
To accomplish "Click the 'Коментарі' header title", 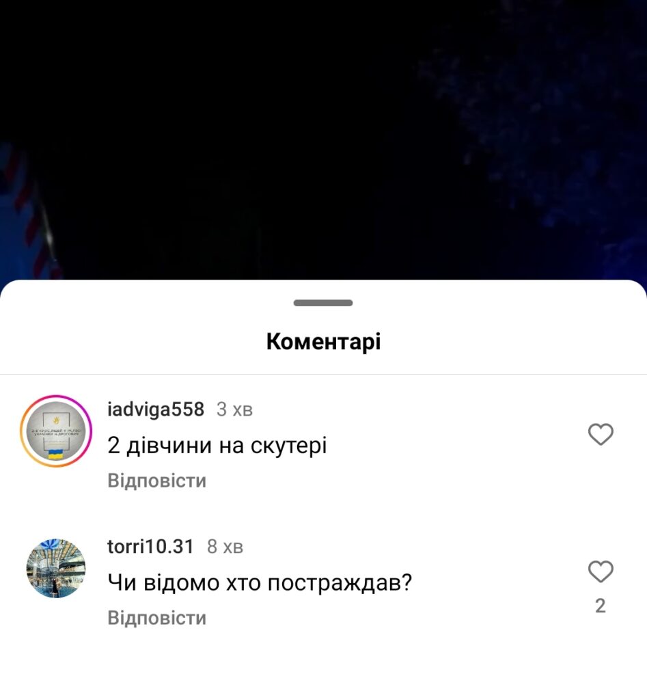I will [x=324, y=342].
